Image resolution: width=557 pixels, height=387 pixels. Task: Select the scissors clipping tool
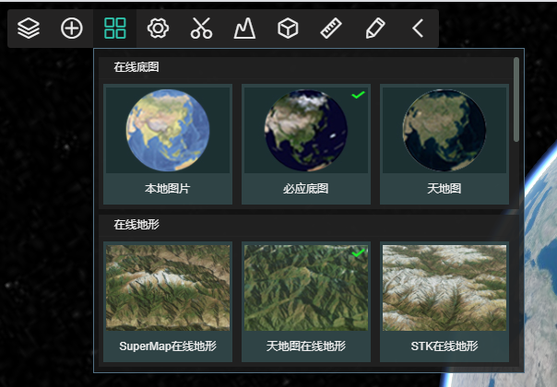201,28
